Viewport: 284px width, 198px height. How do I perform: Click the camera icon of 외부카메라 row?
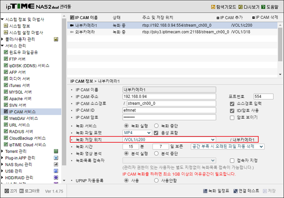72,32
